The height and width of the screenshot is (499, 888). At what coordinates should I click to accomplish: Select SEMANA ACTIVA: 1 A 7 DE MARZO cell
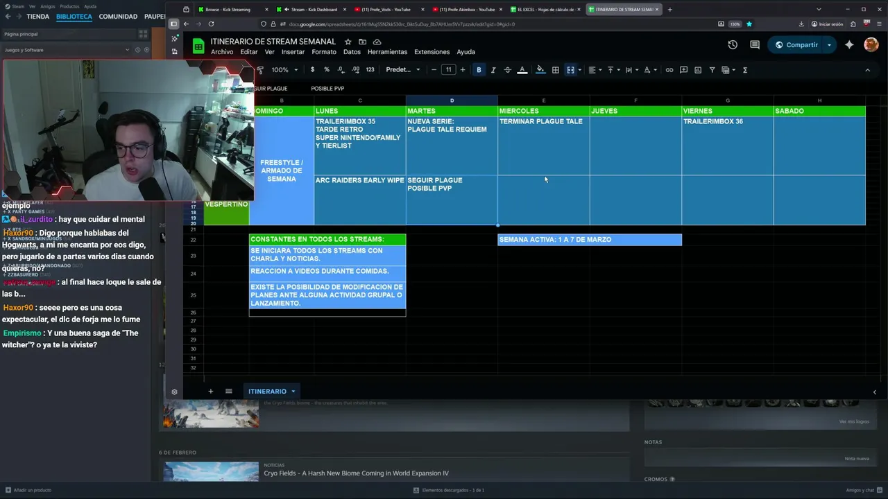pyautogui.click(x=590, y=240)
